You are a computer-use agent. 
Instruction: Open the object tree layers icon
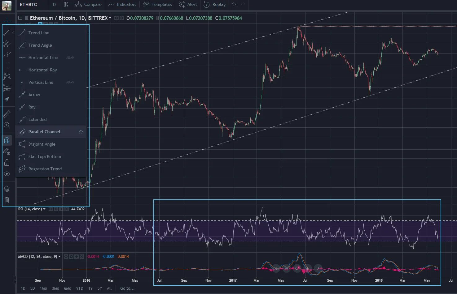click(x=7, y=189)
